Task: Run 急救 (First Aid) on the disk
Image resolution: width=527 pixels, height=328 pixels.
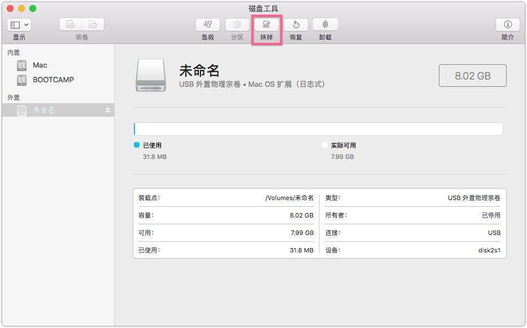Action: coord(207,25)
